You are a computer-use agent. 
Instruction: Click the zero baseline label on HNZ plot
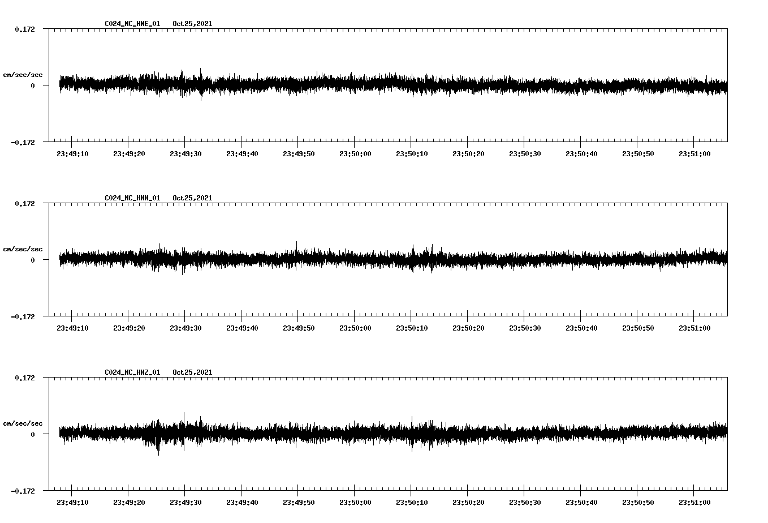(x=33, y=434)
